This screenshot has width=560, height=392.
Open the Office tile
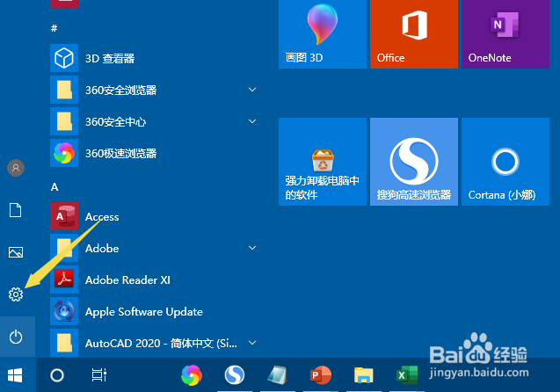tap(414, 34)
